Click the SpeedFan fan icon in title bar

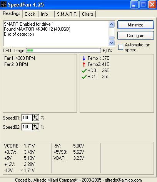click(3, 5)
